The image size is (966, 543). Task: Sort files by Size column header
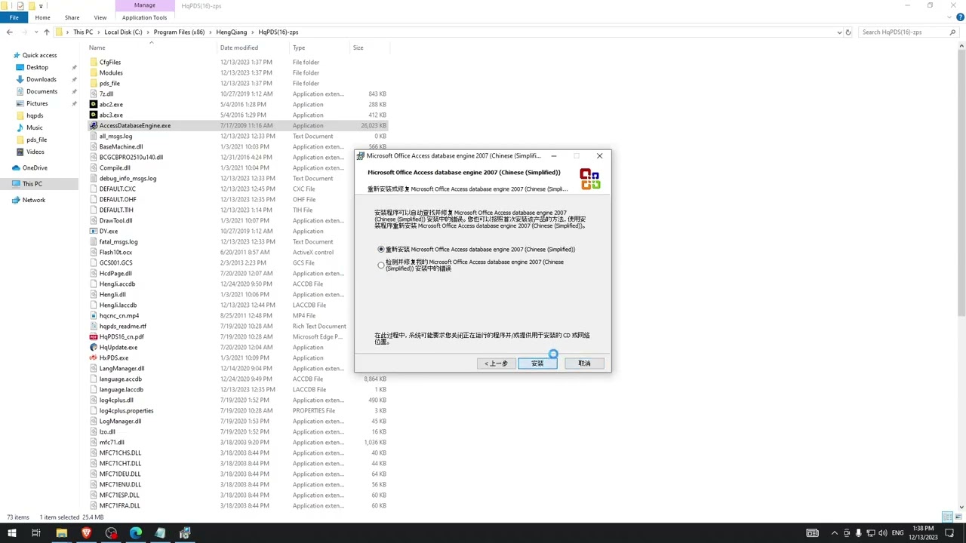point(358,48)
